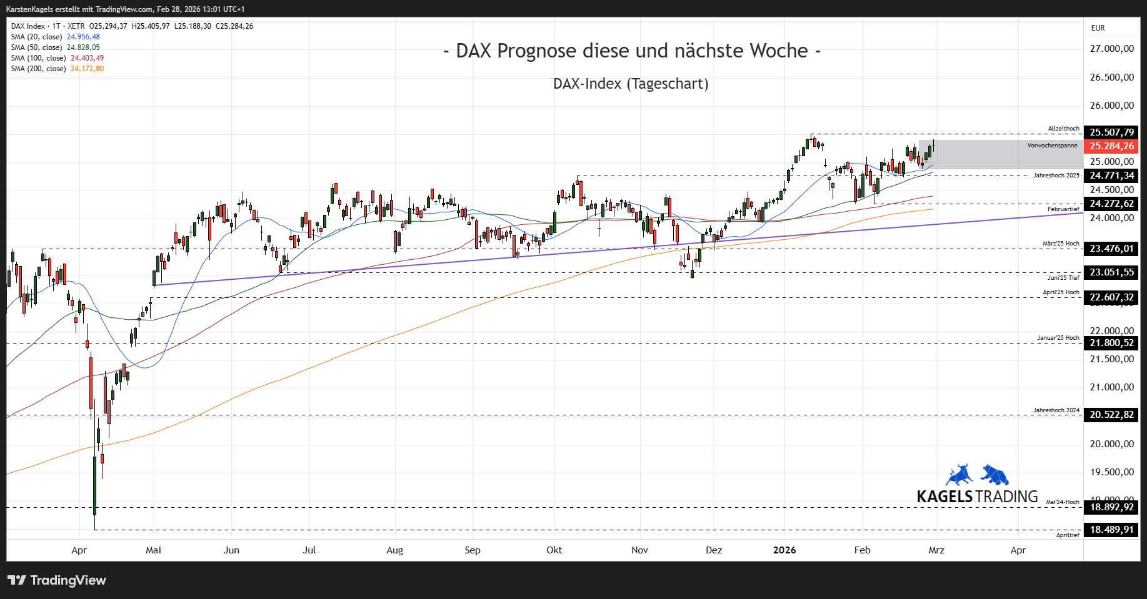
Task: Click the 'Vorwochenspanne' annotation text
Action: [x=1052, y=146]
